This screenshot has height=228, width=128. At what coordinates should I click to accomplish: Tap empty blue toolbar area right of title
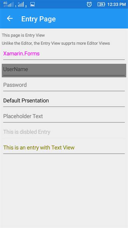(x=92, y=19)
